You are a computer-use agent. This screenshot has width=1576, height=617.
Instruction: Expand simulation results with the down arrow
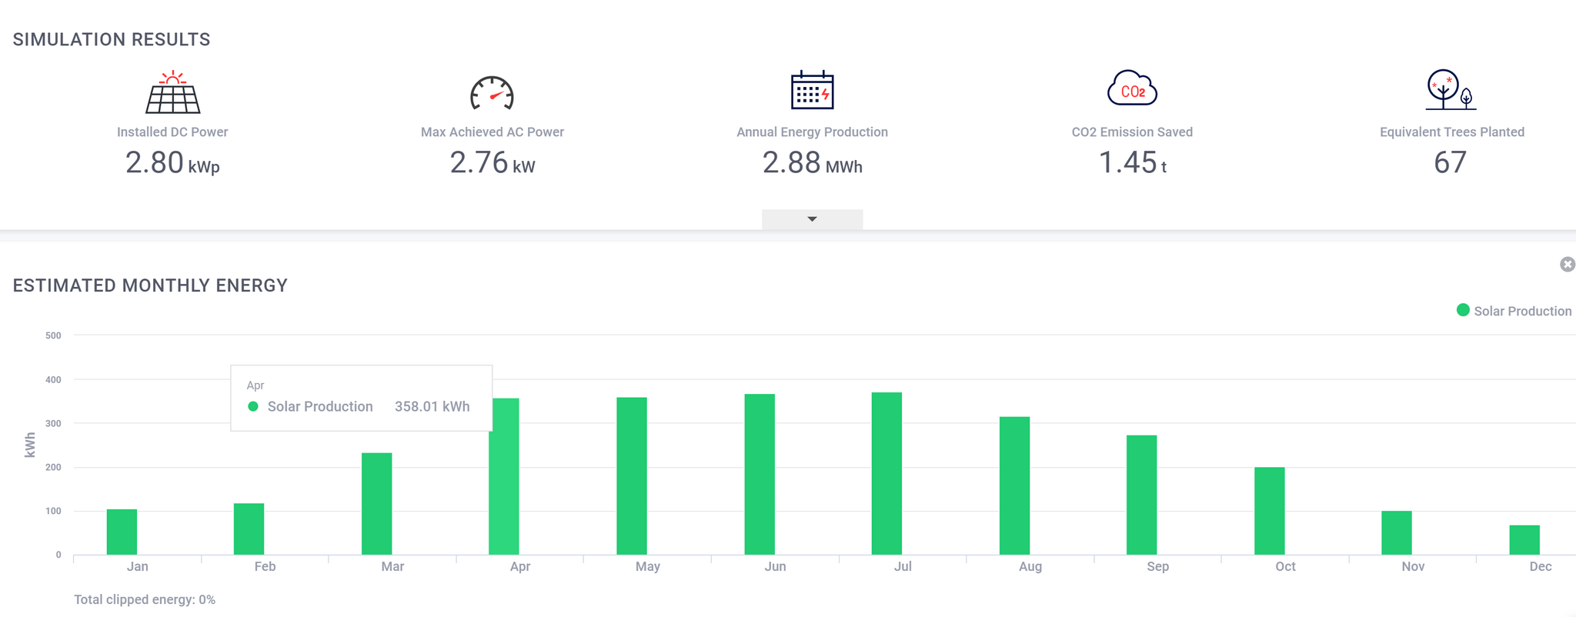pos(812,219)
